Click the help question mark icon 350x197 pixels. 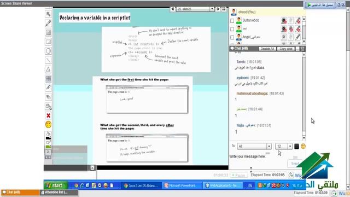pos(339,5)
